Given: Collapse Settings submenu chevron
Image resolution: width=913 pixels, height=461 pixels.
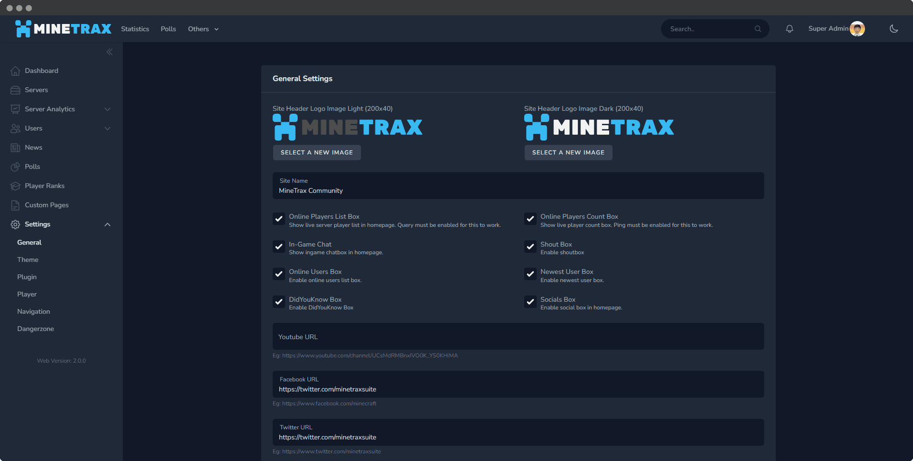Looking at the screenshot, I should [x=108, y=224].
